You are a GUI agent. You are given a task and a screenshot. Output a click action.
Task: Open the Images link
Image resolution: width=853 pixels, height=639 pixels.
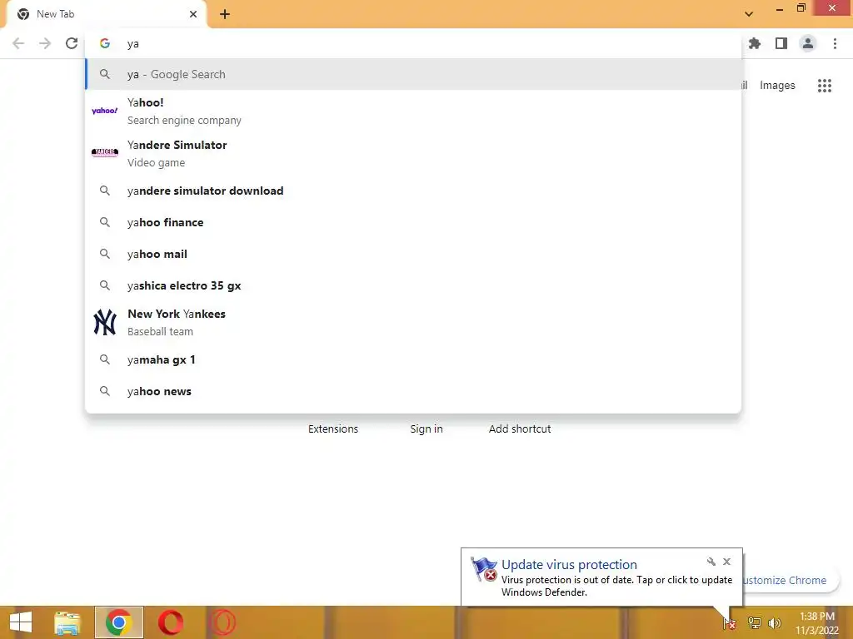click(777, 86)
